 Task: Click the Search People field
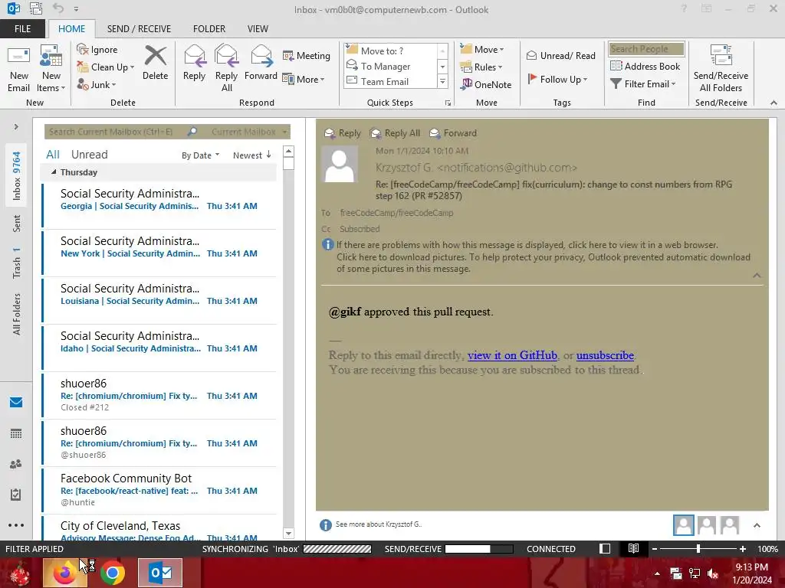pos(646,49)
